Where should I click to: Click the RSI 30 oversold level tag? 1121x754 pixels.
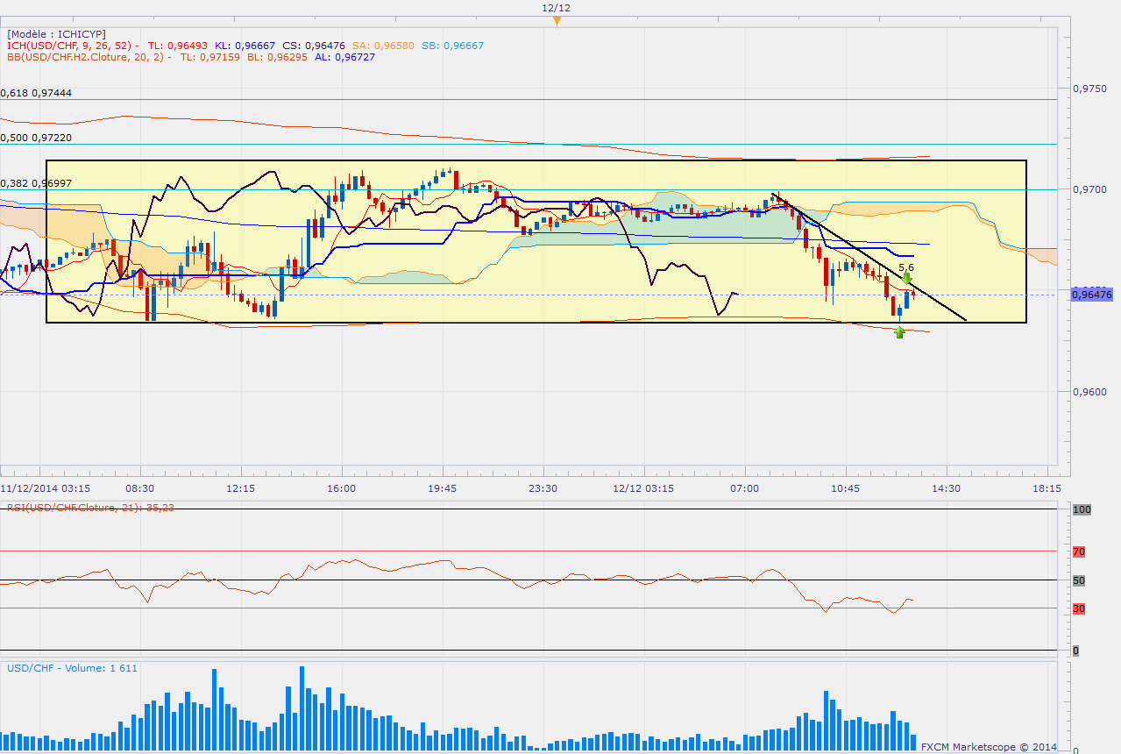coord(1079,608)
